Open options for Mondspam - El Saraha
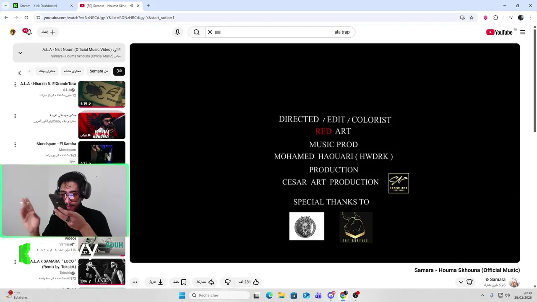The image size is (537, 302). (x=15, y=145)
